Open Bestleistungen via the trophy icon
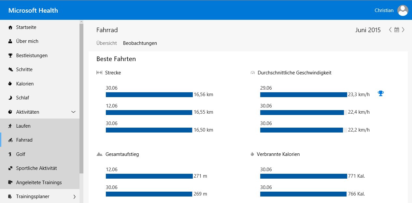 [10, 56]
